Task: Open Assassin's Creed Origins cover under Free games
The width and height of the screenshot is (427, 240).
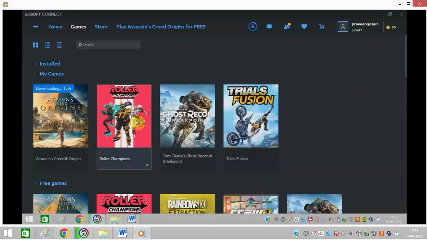Action: pyautogui.click(x=61, y=204)
